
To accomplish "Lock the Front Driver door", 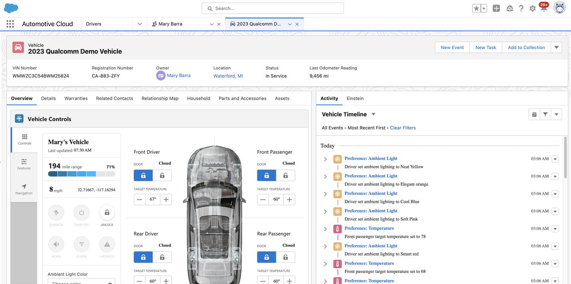I will [x=143, y=176].
